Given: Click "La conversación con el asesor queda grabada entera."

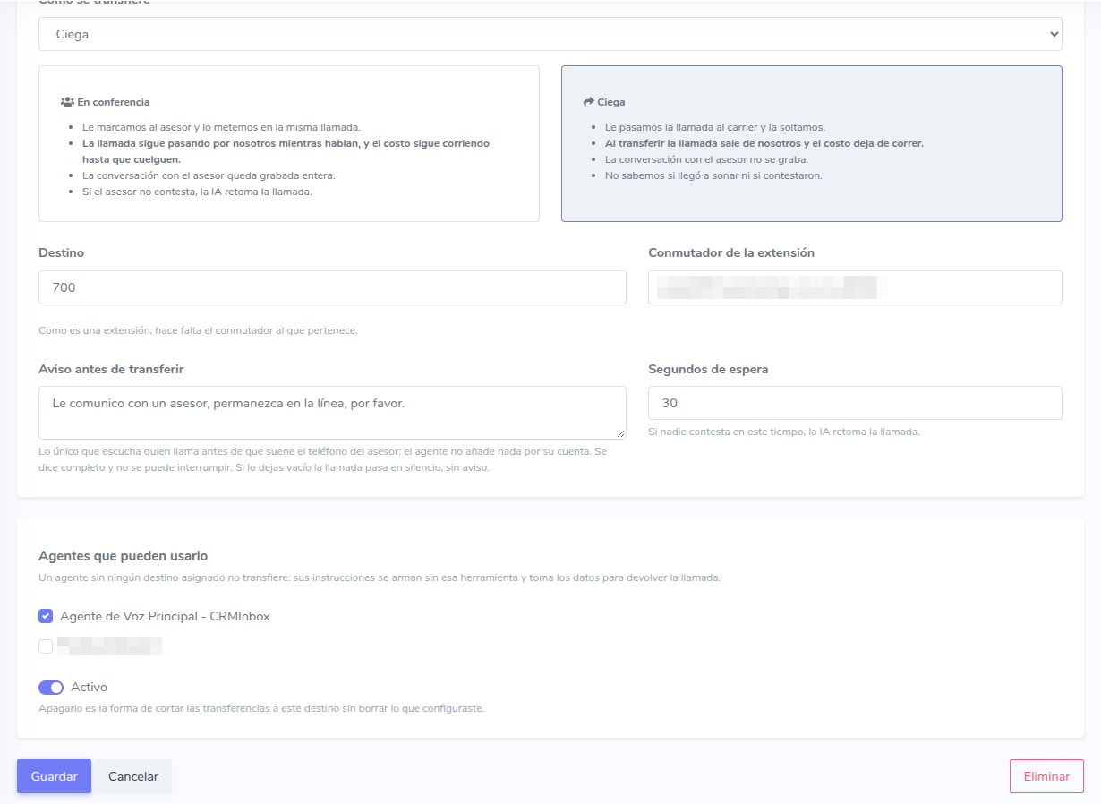Looking at the screenshot, I should [209, 175].
